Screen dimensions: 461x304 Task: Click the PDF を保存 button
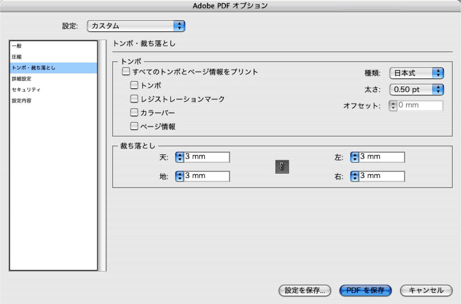(x=365, y=290)
